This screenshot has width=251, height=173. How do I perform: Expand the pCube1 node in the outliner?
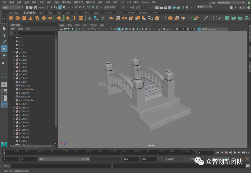pos(14,52)
